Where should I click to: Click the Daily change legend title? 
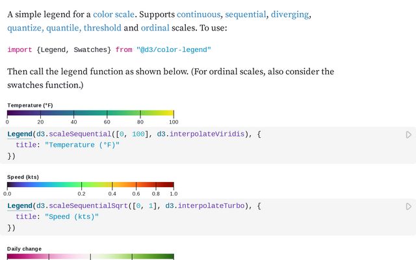24,248
